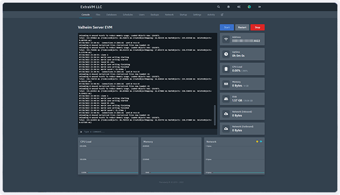Open the Startup tab
Viewport: 340px width, 195px height.
(x=183, y=15)
